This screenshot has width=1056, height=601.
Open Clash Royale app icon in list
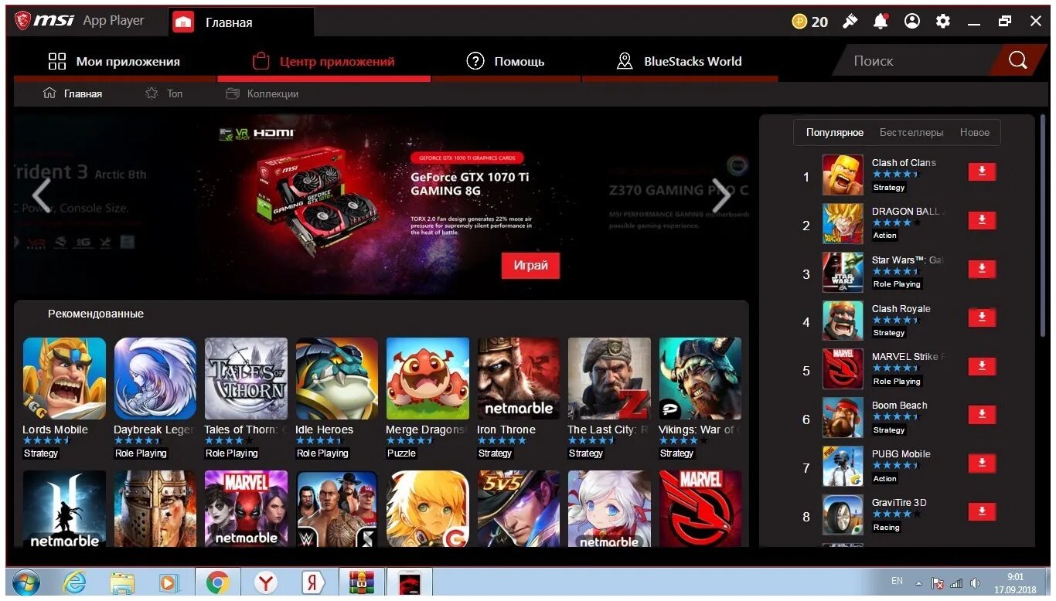coord(843,321)
